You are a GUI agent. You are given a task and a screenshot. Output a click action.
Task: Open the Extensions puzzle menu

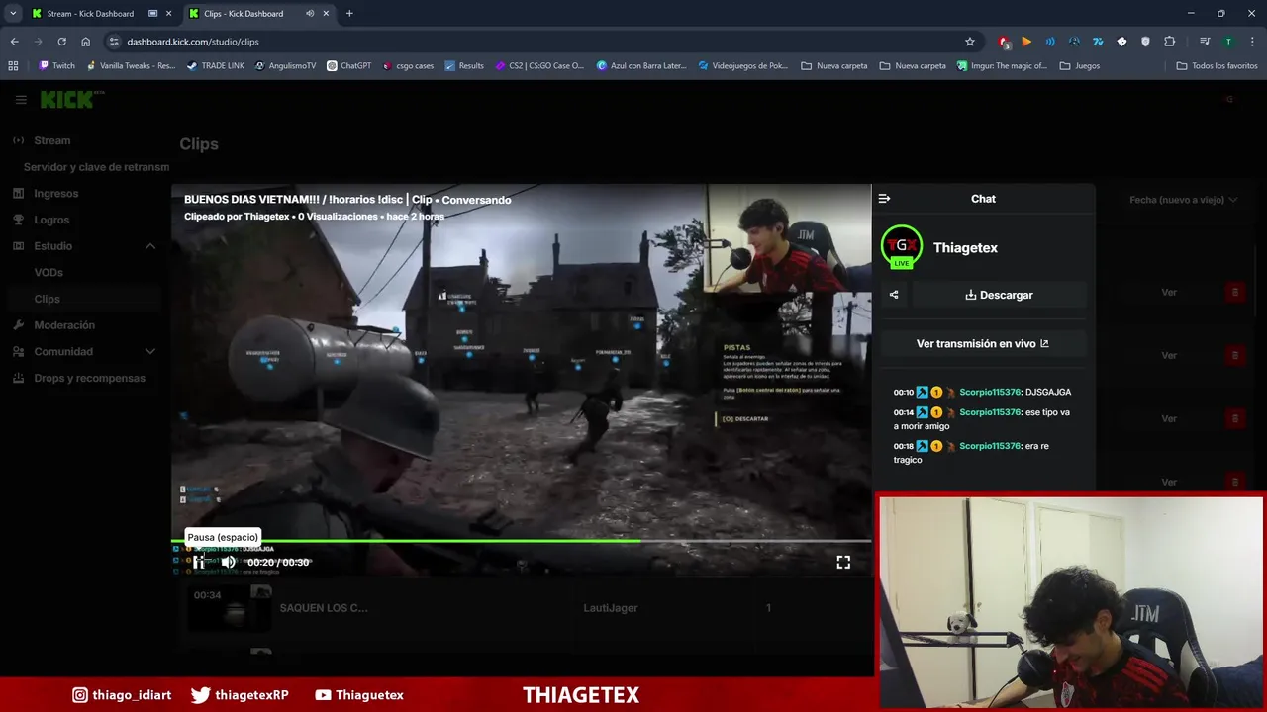tap(1169, 42)
